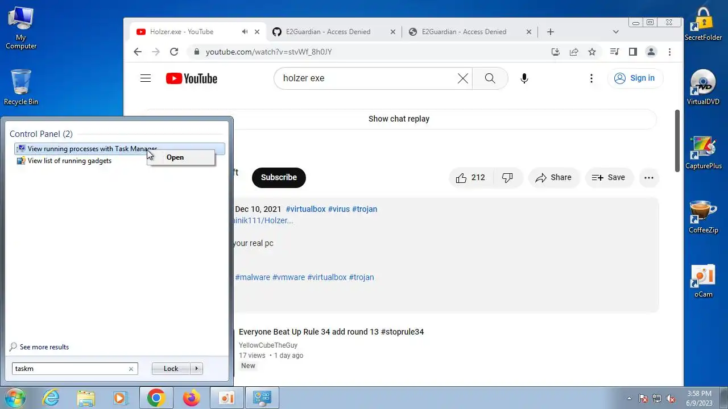The width and height of the screenshot is (728, 409).
Task: Open oCam taskbar icon
Action: 227,398
